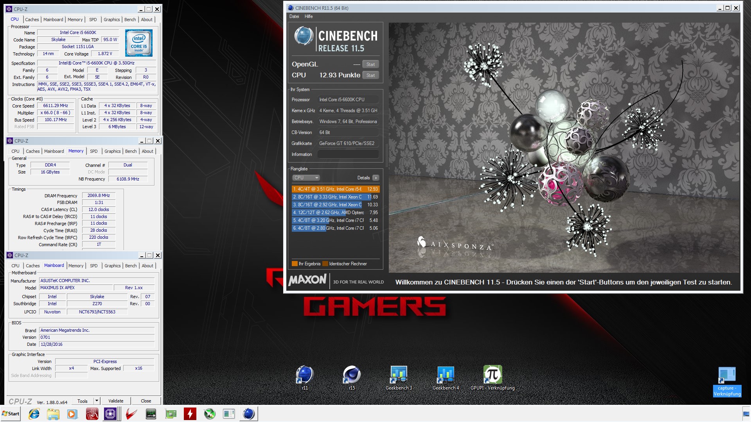Minimize the middle CPU-Z Memory window

(x=142, y=141)
